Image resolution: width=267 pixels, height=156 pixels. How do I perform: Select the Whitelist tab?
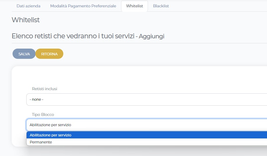coord(135,6)
